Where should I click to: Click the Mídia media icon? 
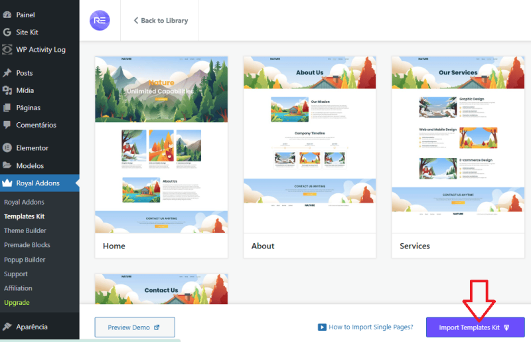(7, 90)
